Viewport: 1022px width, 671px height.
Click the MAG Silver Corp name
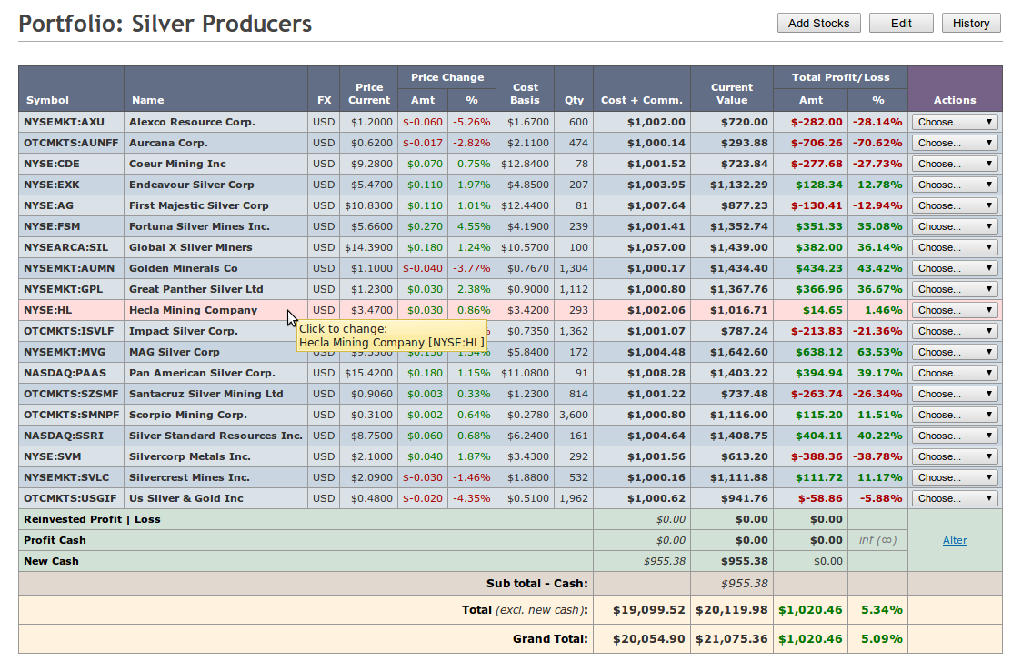click(174, 352)
